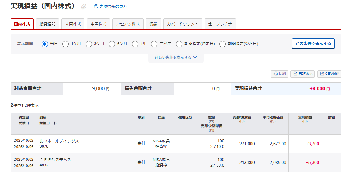The width and height of the screenshot is (351, 177).
Task: Pick the 6ケ月 radio option
Action: pyautogui.click(x=112, y=44)
